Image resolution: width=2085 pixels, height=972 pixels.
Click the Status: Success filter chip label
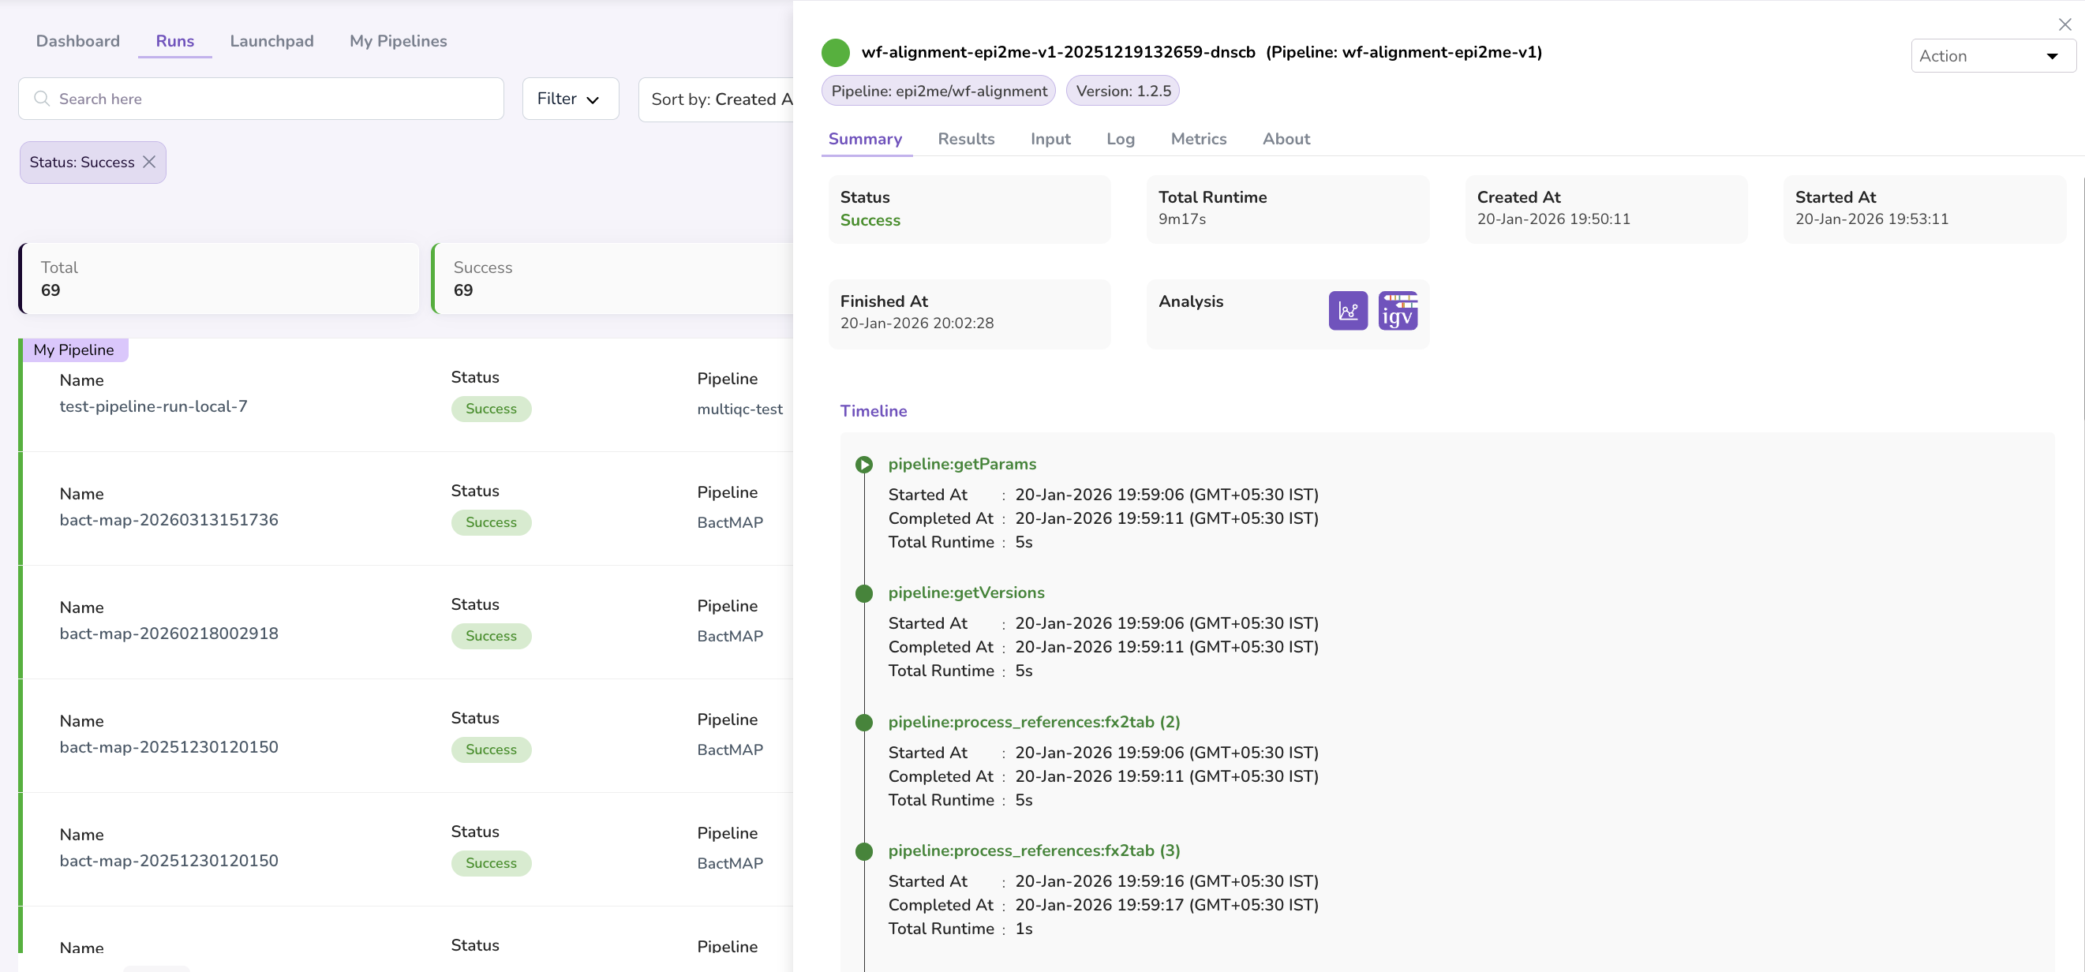[82, 163]
